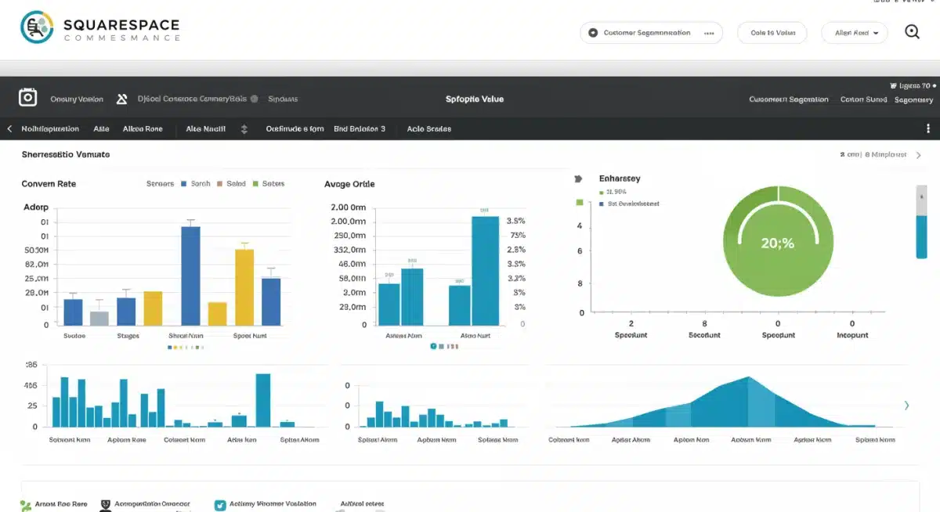Click the green donut gauge showing 20%
Viewport: 940px width, 512px height.
pyautogui.click(x=778, y=242)
